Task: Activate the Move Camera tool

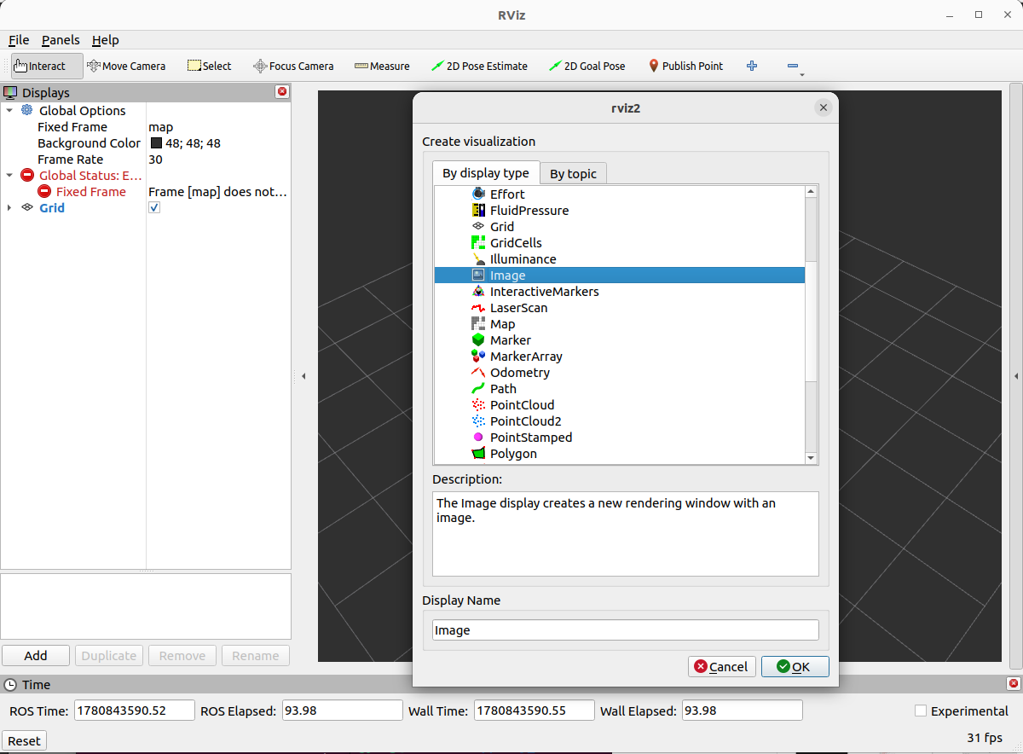Action: point(126,66)
